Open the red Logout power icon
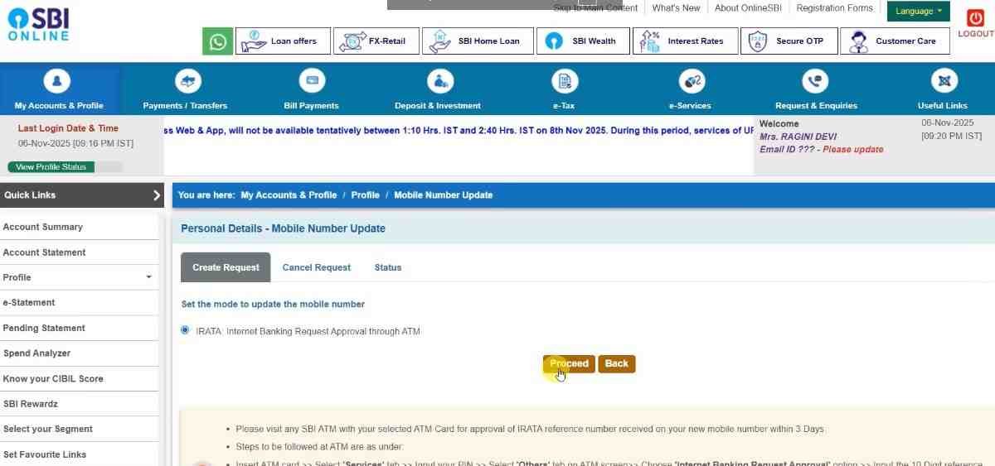The width and height of the screenshot is (995, 466). [x=975, y=19]
